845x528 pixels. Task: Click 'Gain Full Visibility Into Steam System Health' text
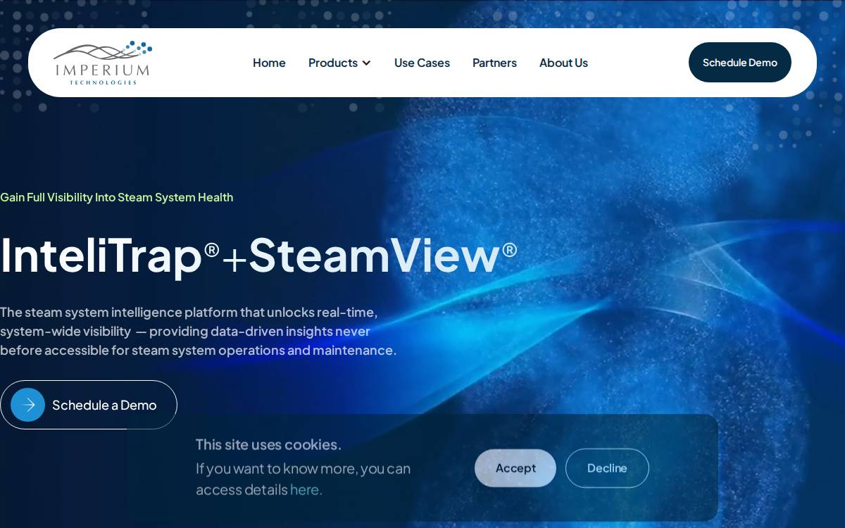click(x=117, y=197)
